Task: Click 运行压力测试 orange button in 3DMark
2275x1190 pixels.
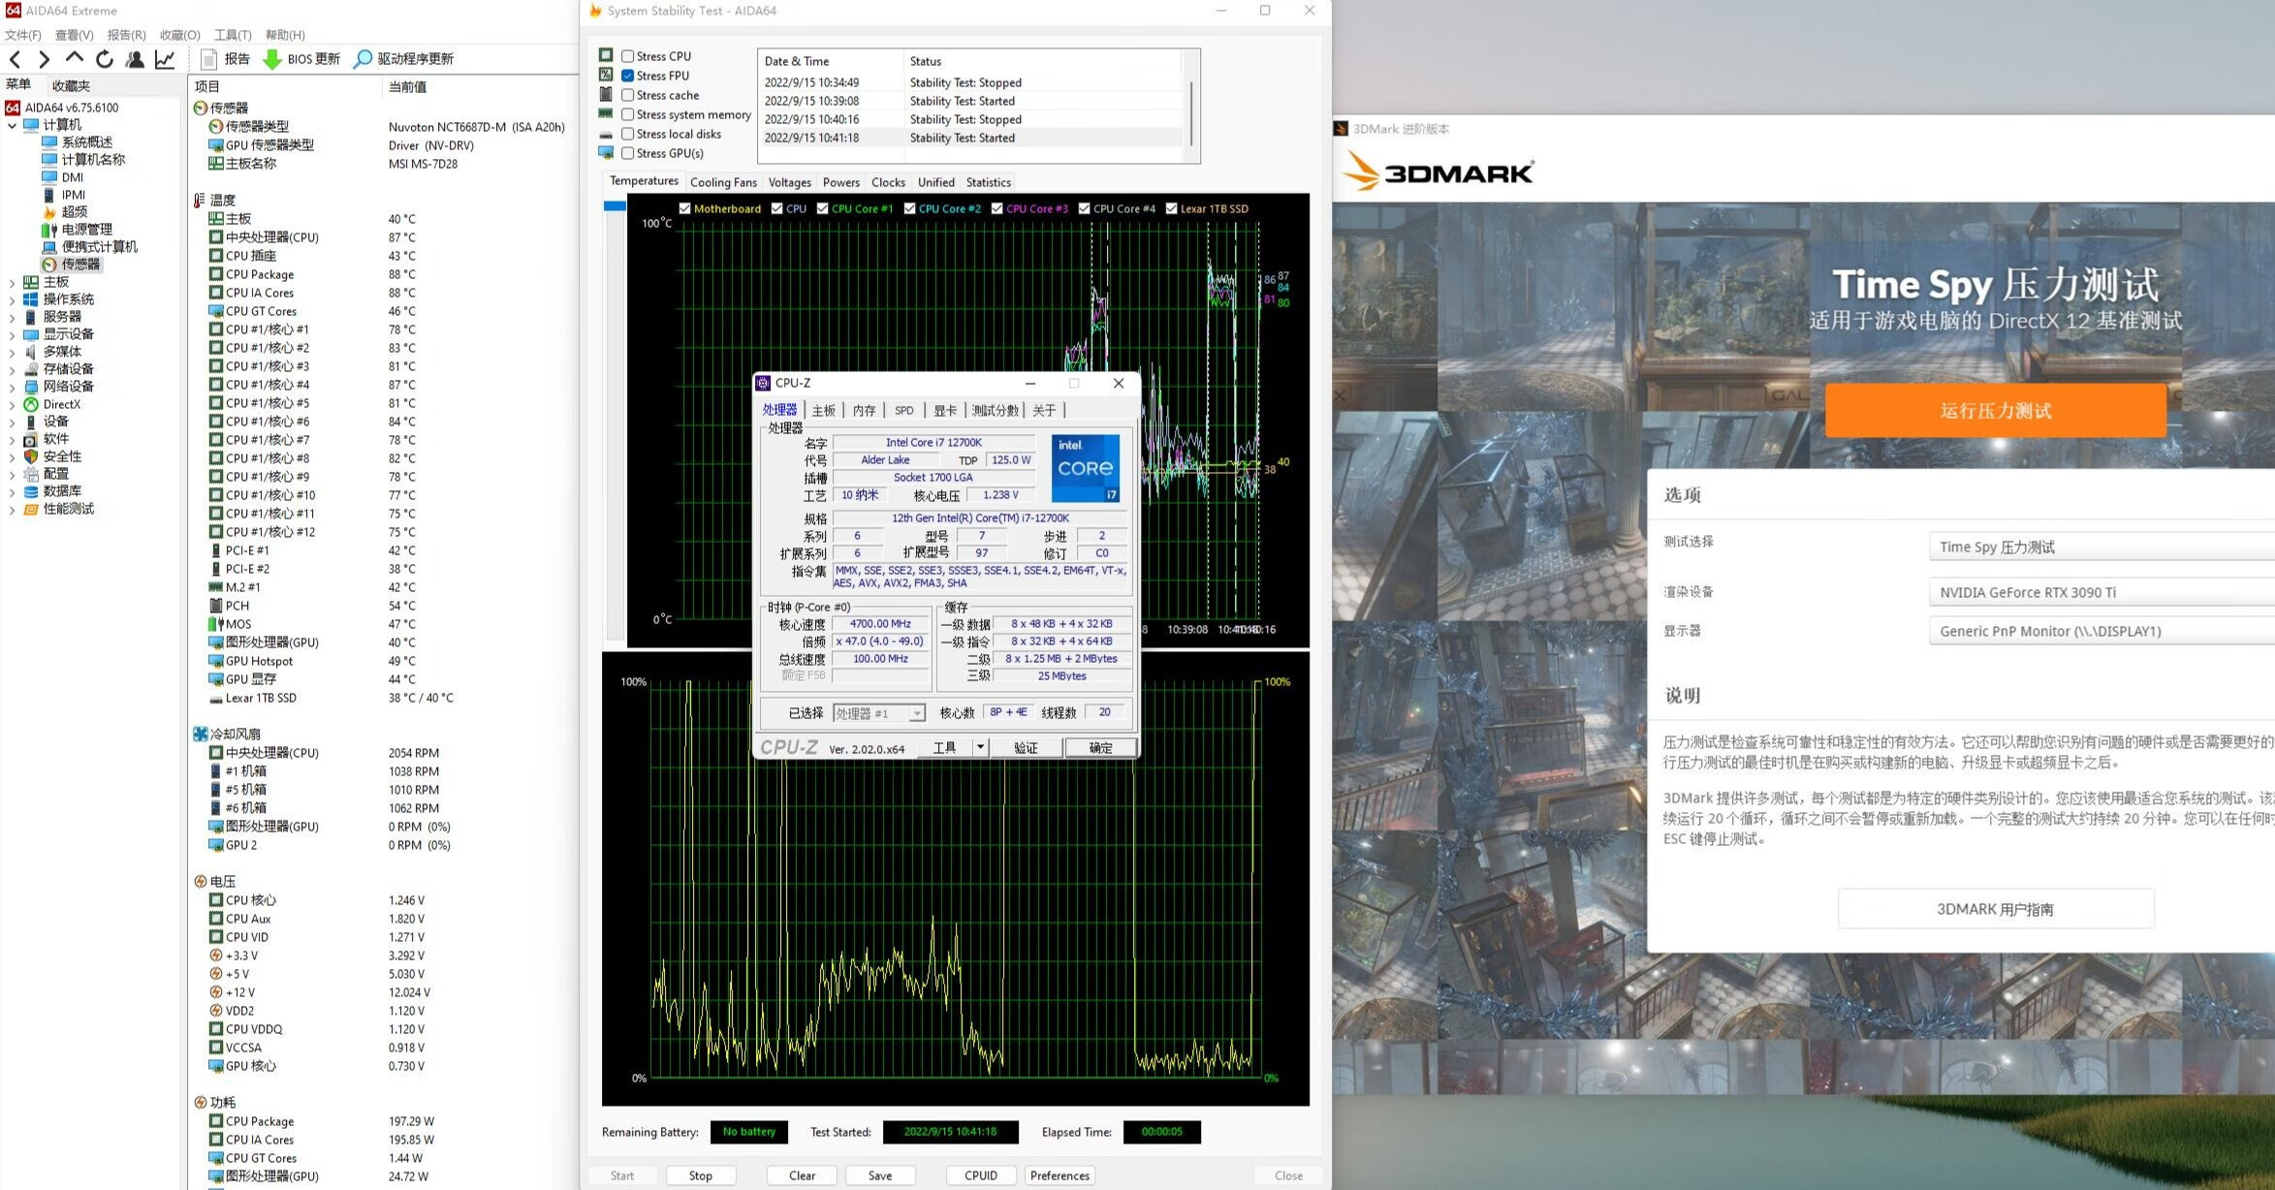Action: [x=1996, y=410]
